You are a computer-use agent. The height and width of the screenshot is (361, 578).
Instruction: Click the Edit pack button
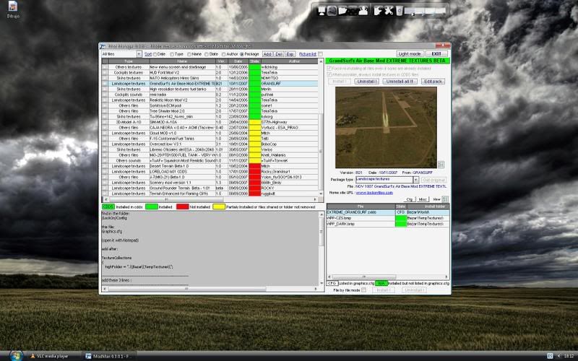click(x=433, y=82)
